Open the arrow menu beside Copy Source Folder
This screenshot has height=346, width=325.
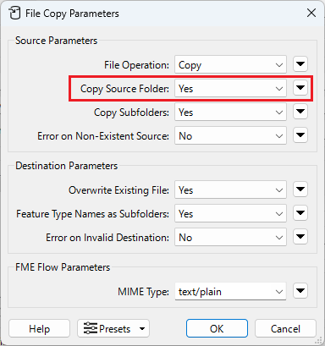pos(300,88)
